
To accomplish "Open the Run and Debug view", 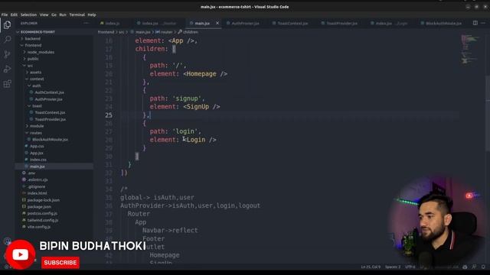I will point(7,69).
